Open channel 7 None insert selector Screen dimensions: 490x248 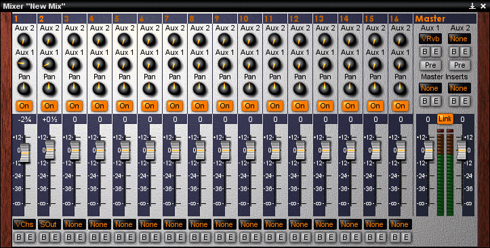coord(175,224)
